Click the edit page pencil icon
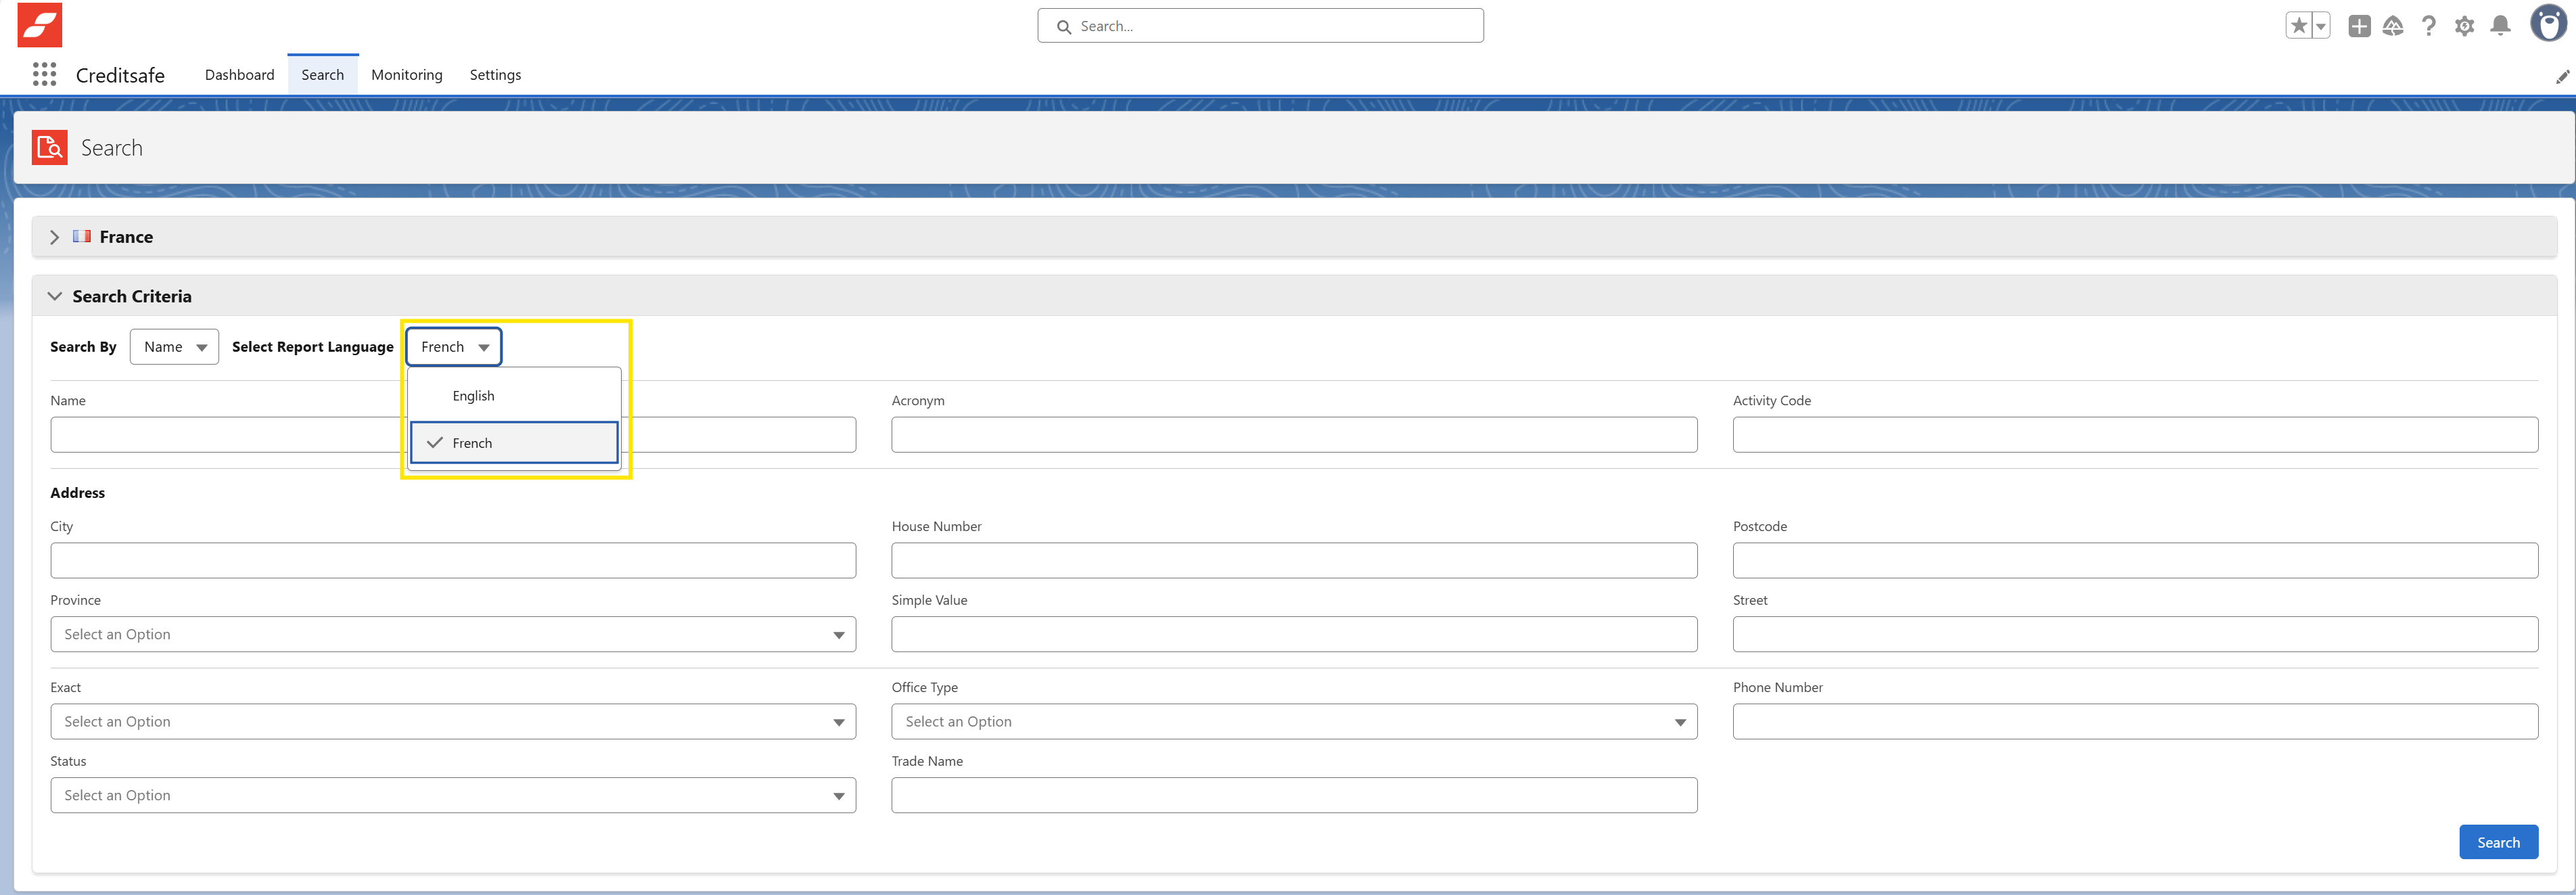 coord(2562,77)
